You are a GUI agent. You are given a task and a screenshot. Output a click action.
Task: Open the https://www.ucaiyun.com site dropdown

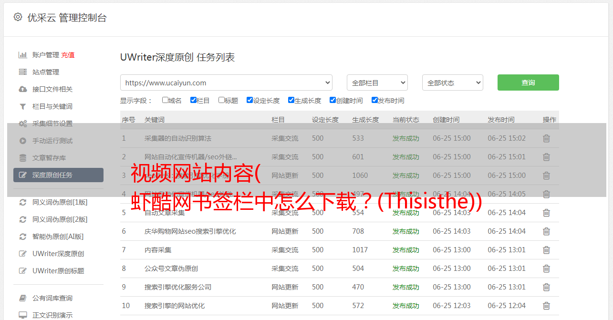pyautogui.click(x=227, y=83)
